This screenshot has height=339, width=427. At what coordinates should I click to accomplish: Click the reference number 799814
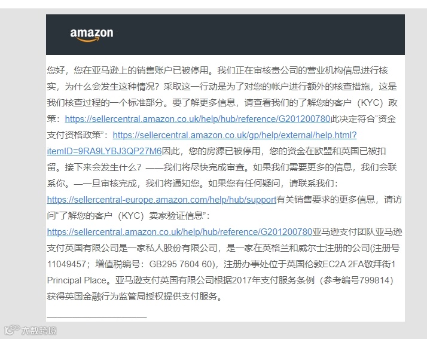pyautogui.click(x=374, y=280)
